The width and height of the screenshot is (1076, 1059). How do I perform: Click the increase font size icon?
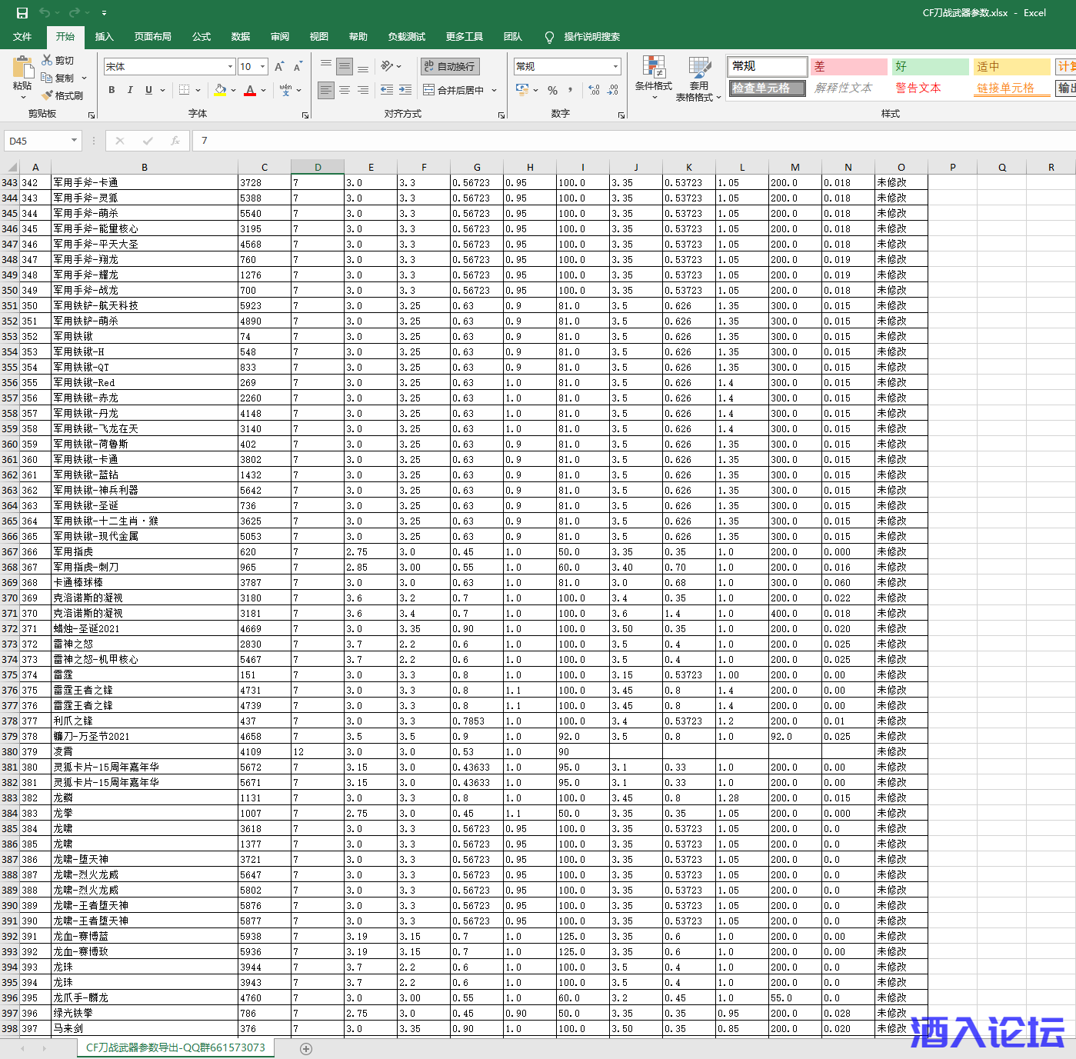(x=279, y=67)
